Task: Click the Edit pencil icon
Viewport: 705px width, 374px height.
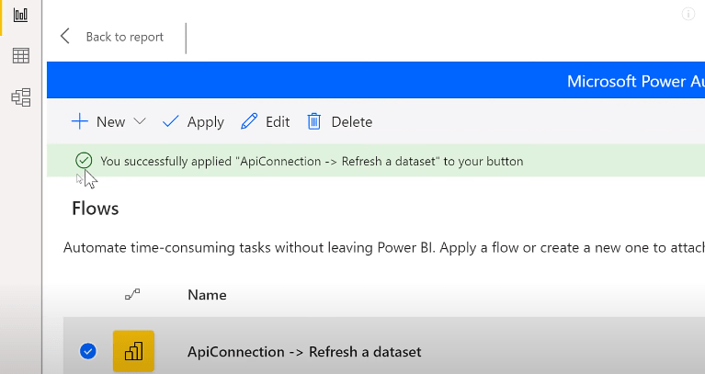Action: pos(249,121)
